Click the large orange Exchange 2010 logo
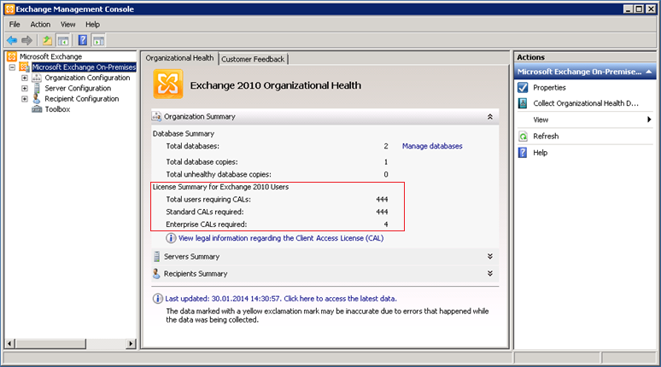 tap(167, 84)
